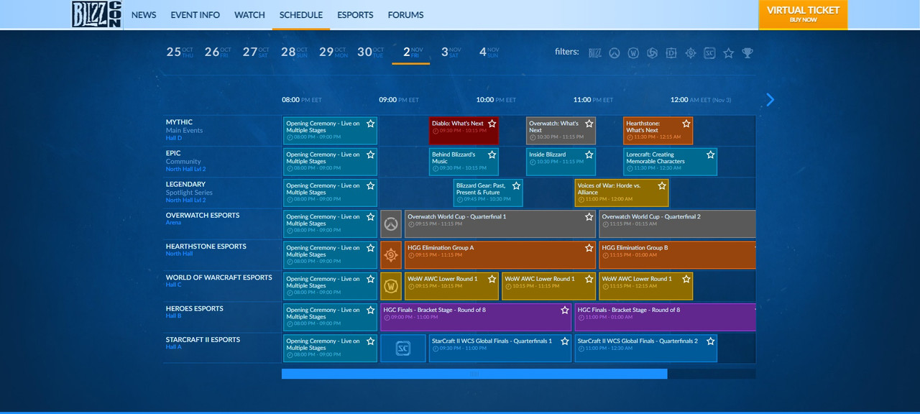Open StarCraft II WCS Global Finals Quarterfinals 1
The height and width of the screenshot is (414, 920).
tap(500, 348)
